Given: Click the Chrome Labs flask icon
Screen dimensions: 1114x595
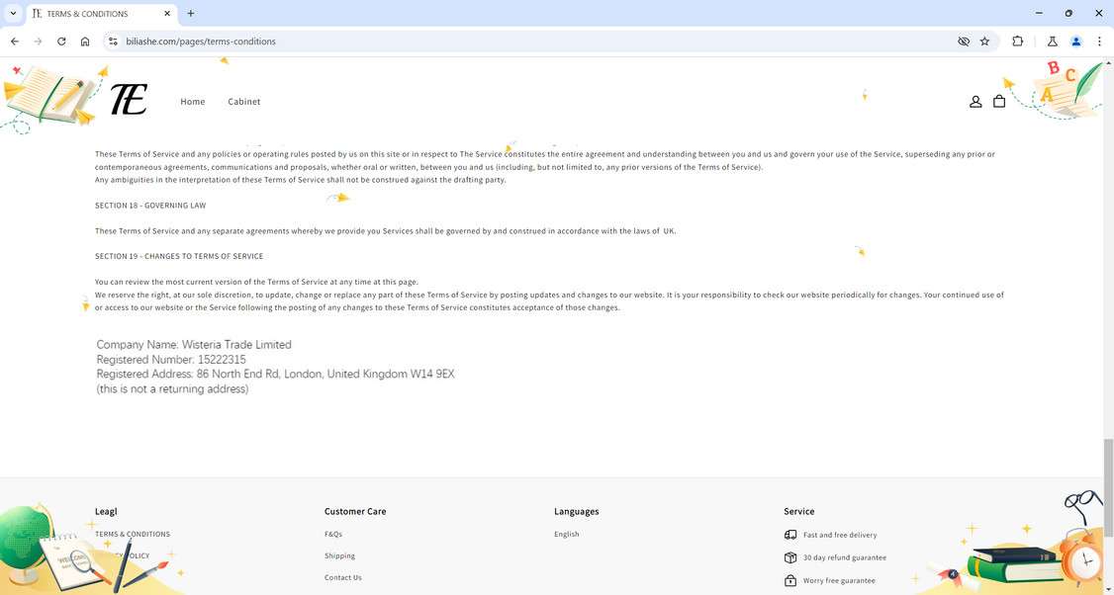Looking at the screenshot, I should [1053, 42].
